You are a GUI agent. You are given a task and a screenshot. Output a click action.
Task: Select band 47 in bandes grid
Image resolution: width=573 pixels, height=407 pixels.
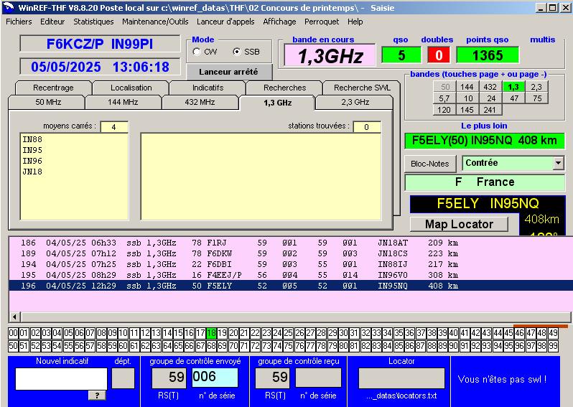pyautogui.click(x=513, y=98)
